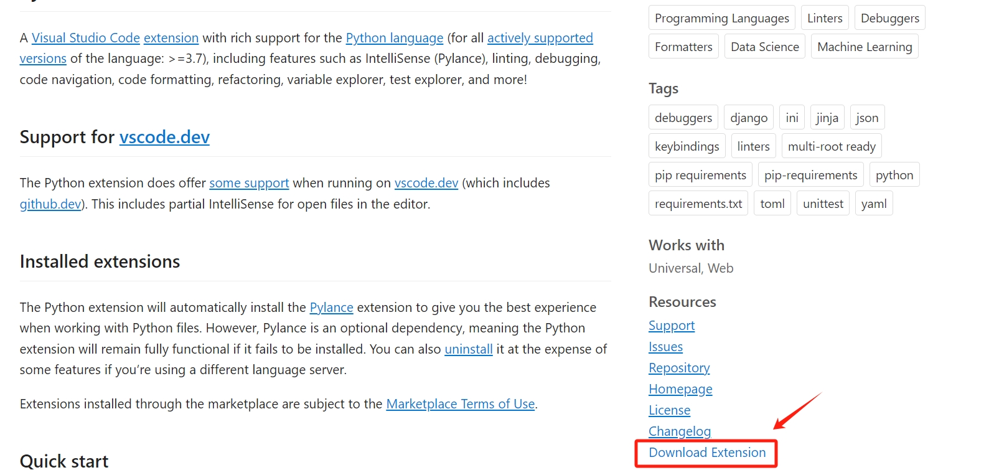Viewport: 994px width, 475px height.
Task: Open the Pylance extension link
Action: coord(331,308)
